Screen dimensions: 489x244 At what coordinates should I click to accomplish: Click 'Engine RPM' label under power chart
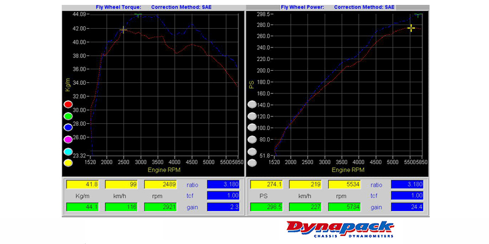(x=348, y=170)
